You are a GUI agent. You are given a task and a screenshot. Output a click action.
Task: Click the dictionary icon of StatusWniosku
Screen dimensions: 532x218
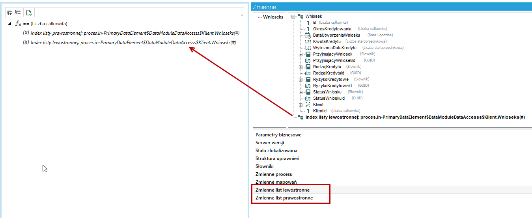[308, 92]
